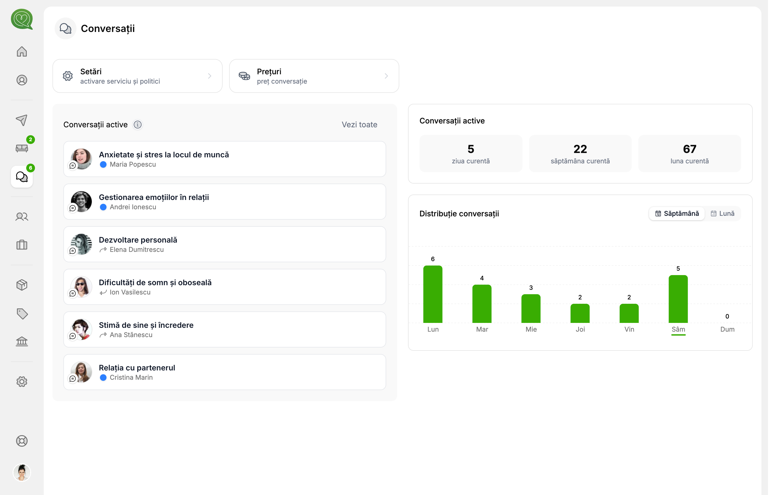The image size is (774, 495).
Task: Switch chart to Săptămână view
Action: point(677,213)
